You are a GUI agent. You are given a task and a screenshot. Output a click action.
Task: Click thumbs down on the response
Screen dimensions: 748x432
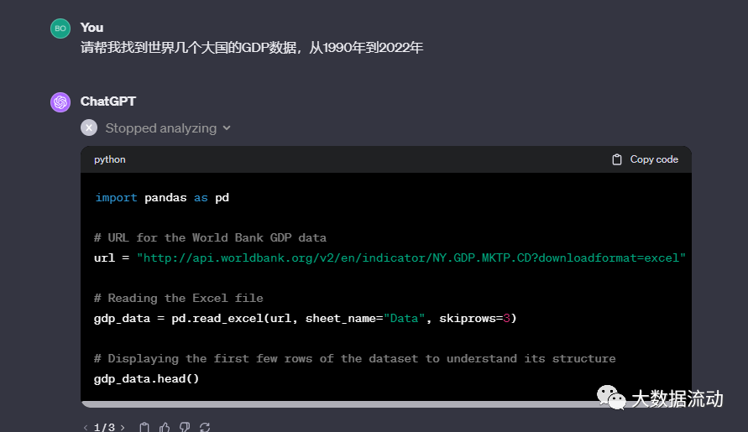pos(185,427)
